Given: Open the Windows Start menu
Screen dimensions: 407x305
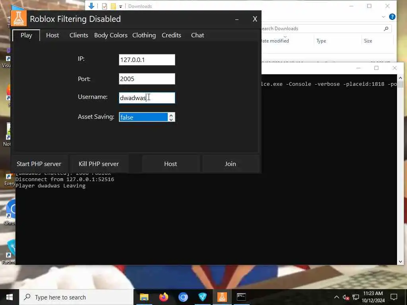Looking at the screenshot, I should click(10, 297).
